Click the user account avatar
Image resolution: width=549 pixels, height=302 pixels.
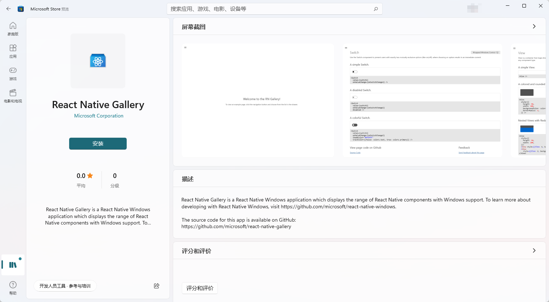click(473, 8)
